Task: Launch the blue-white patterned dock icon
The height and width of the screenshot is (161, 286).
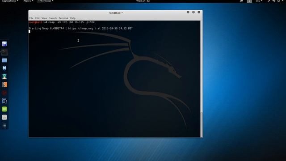Action: [4, 101]
